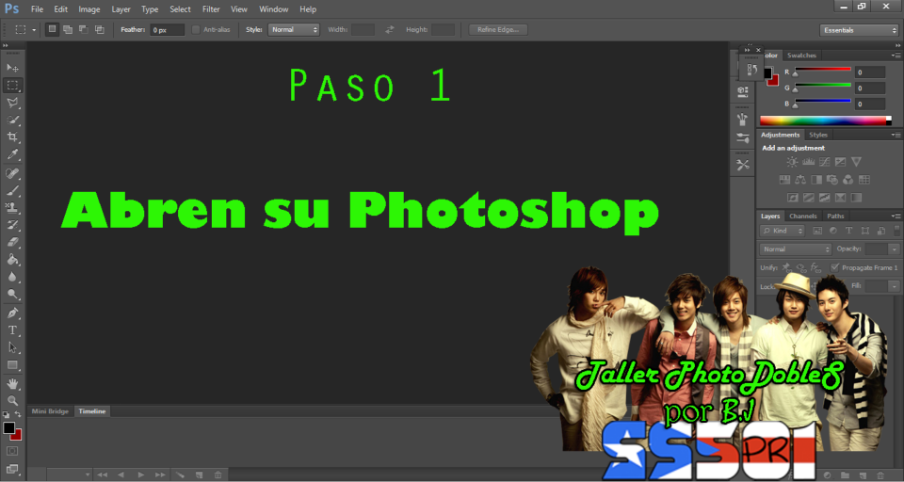Image resolution: width=904 pixels, height=482 pixels.
Task: Open the tool preset picker arrow
Action: click(34, 30)
